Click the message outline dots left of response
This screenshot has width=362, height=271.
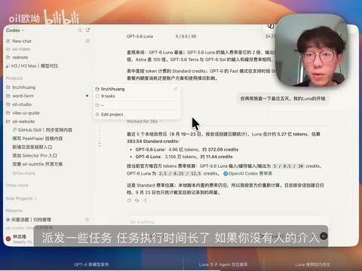tap(100, 136)
